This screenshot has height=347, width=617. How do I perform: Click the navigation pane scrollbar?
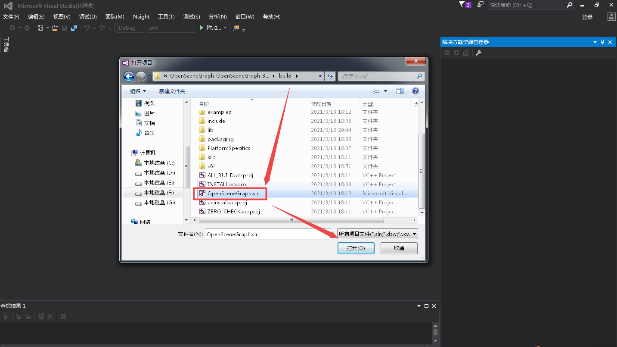(x=186, y=166)
